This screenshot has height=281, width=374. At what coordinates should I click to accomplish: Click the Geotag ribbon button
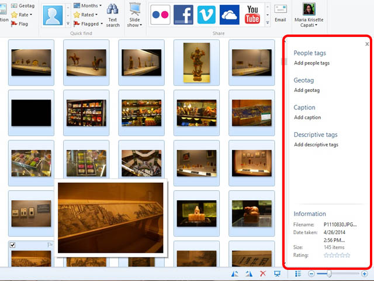pyautogui.click(x=23, y=5)
